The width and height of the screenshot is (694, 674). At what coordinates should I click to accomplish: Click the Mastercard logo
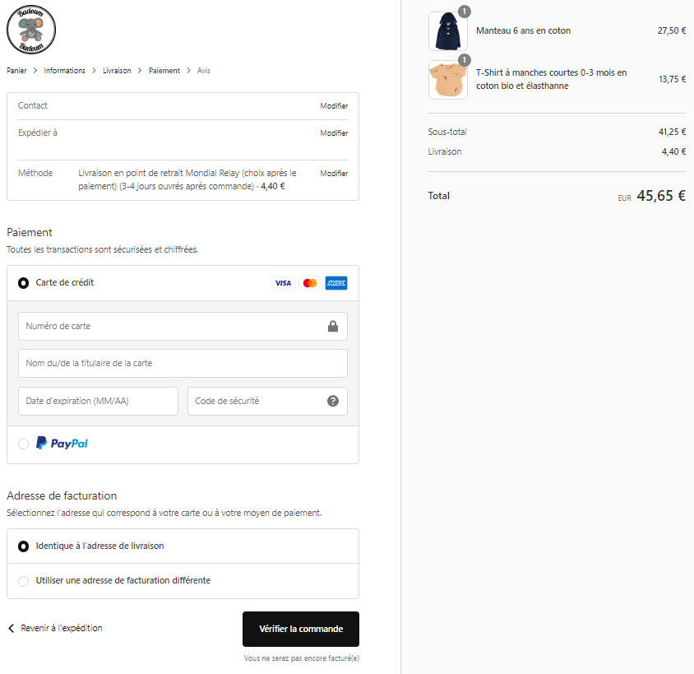tap(310, 283)
